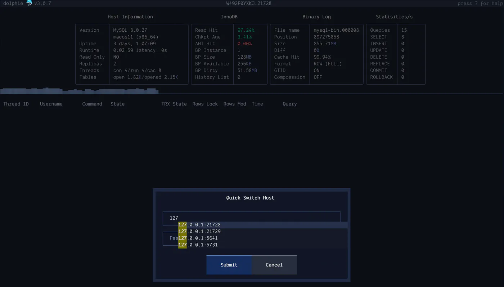This screenshot has width=504, height=287.
Task: Click the TRX State column header
Action: [x=174, y=104]
